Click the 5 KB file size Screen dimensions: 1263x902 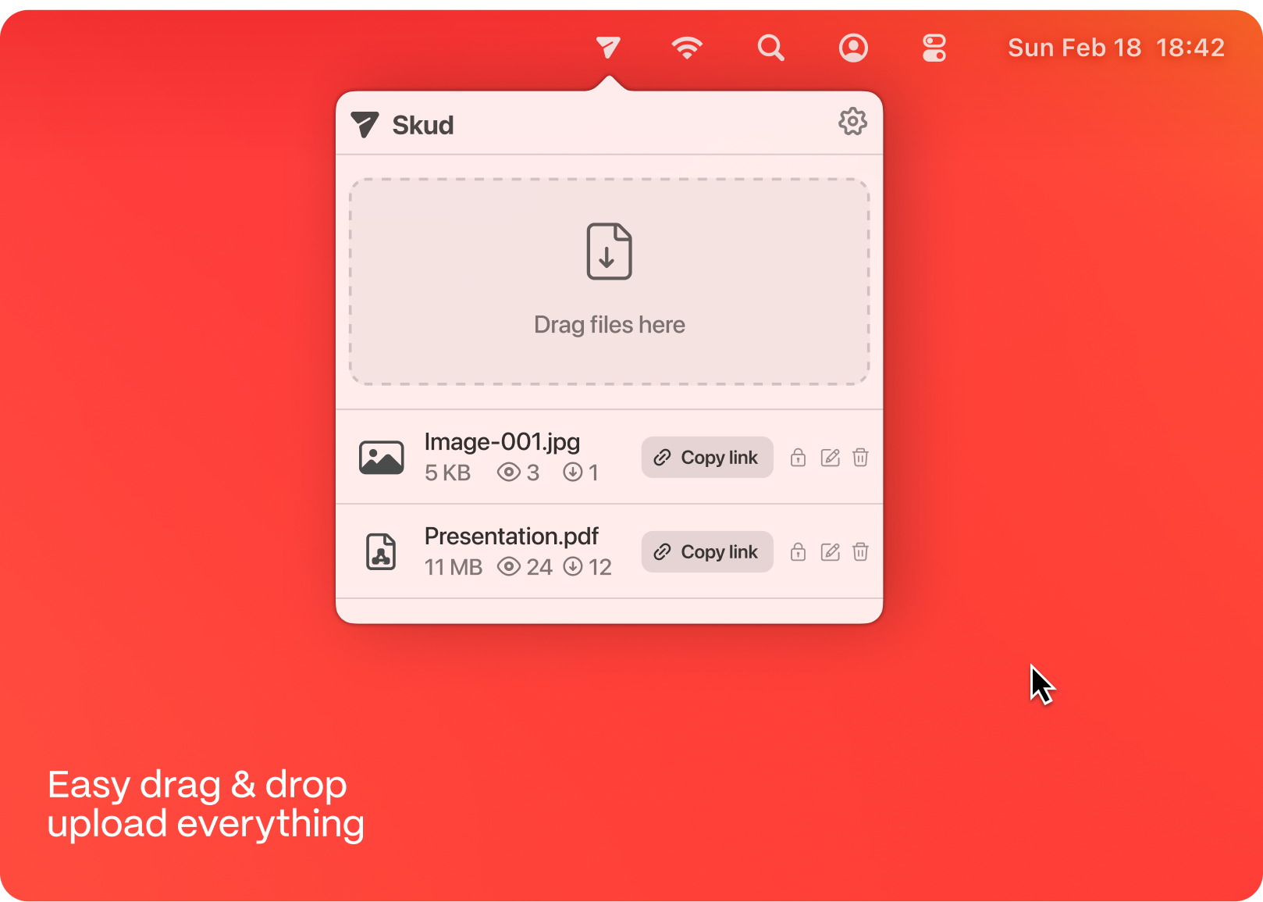click(447, 472)
